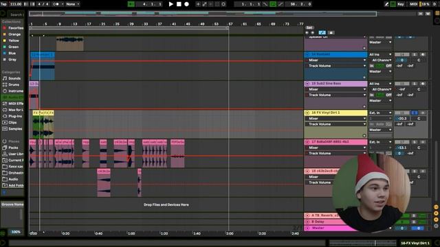This screenshot has width=440, height=247.
Task: Click the Punch-In switch icon
Action: (265, 4)
